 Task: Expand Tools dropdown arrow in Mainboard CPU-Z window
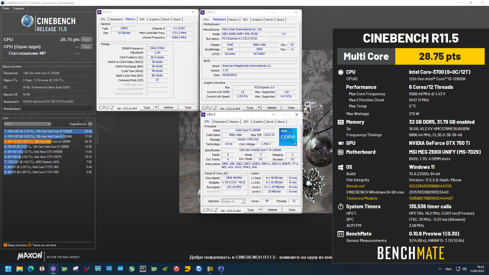pos(259,108)
